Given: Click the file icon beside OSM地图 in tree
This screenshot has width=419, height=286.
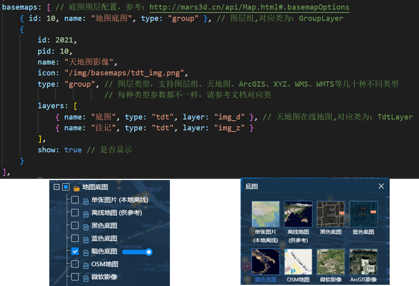Looking at the screenshot, I should tap(86, 266).
